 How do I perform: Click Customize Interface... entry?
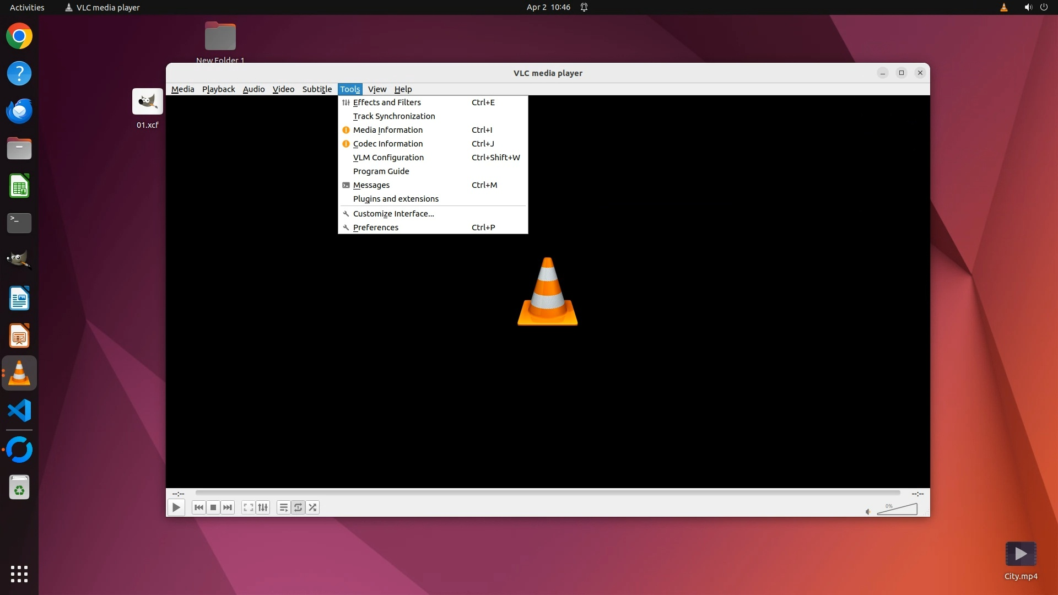click(393, 214)
